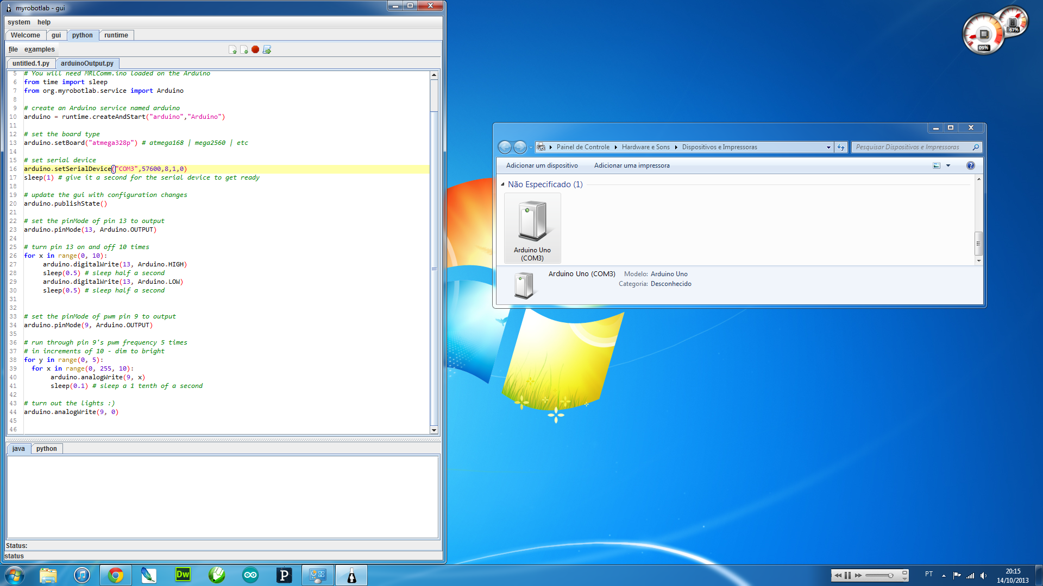Click the red stop script icon

point(255,49)
